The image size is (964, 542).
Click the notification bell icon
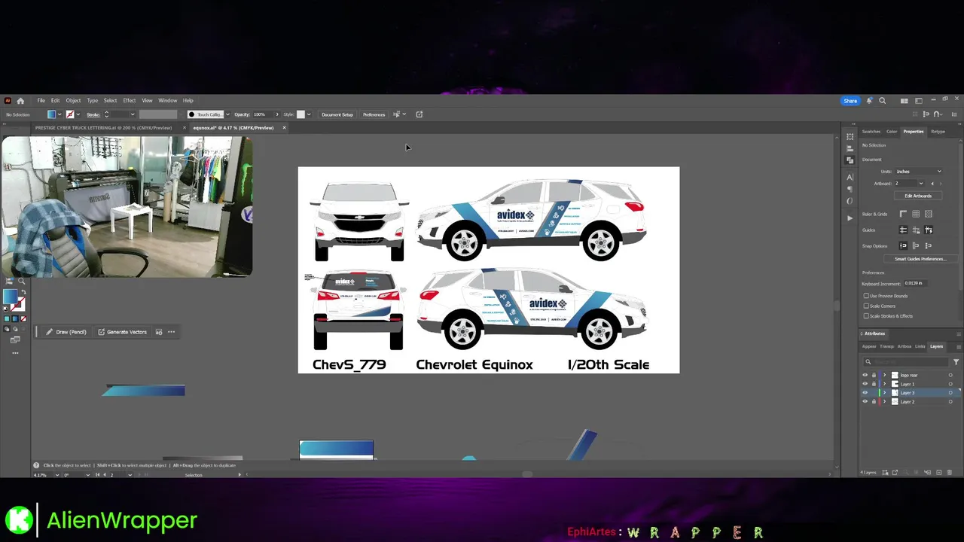(x=869, y=100)
